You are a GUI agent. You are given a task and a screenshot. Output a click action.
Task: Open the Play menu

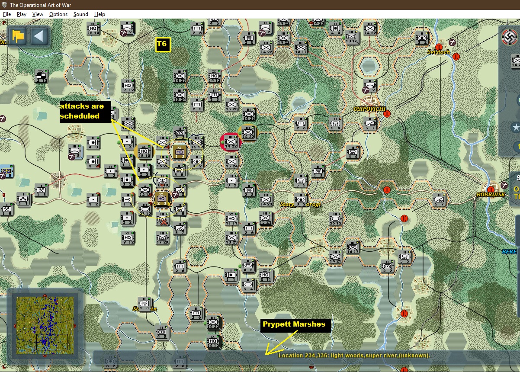(22, 14)
